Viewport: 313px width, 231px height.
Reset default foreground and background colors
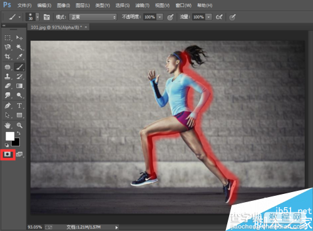coord(7,145)
